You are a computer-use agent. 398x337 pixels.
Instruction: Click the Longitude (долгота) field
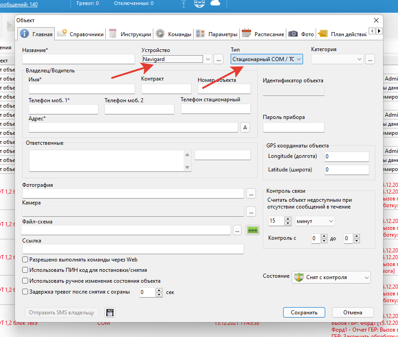[x=347, y=157]
